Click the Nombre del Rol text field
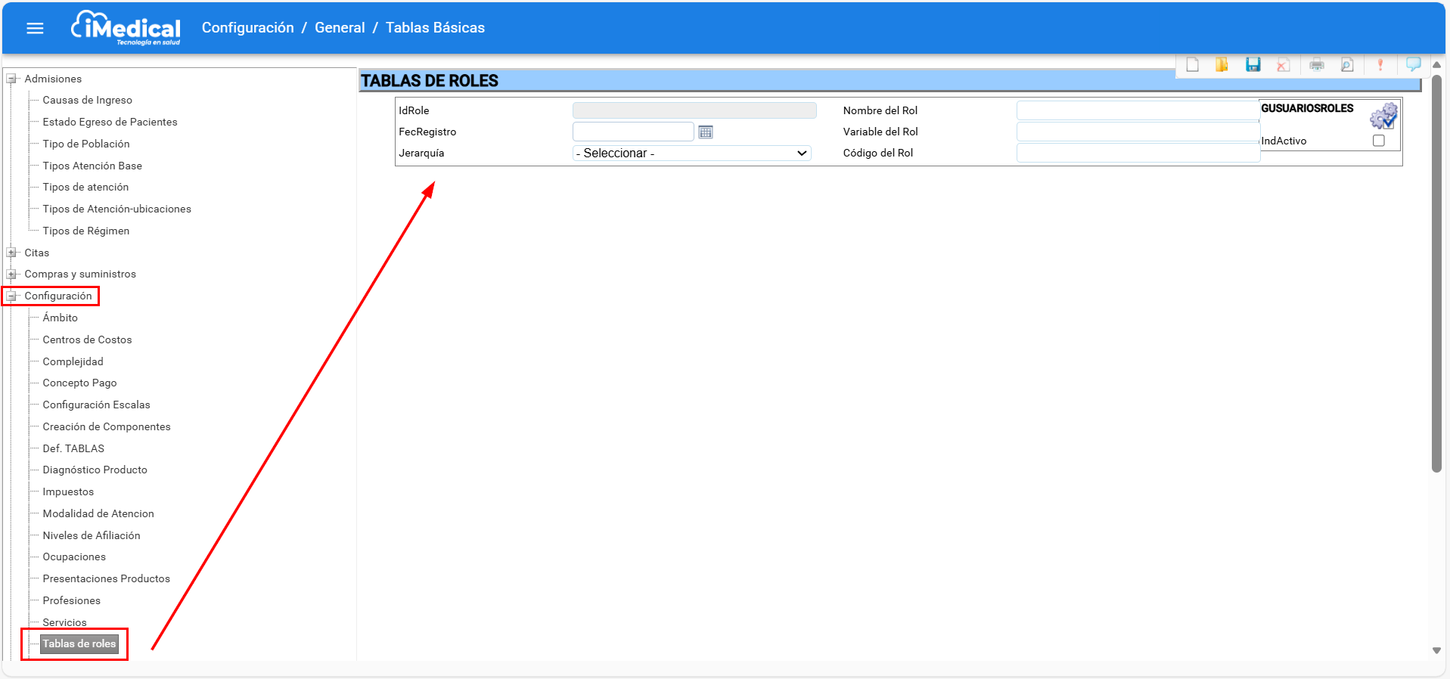The width and height of the screenshot is (1450, 679). (1137, 111)
